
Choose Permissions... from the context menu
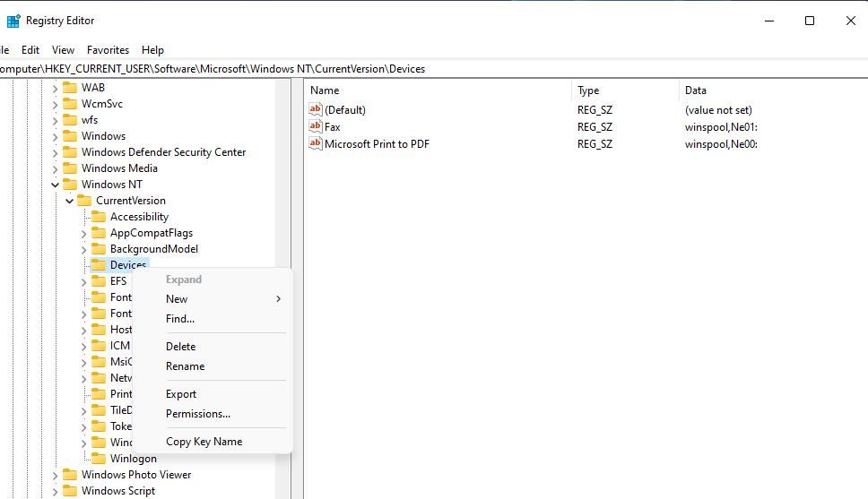click(x=212, y=414)
